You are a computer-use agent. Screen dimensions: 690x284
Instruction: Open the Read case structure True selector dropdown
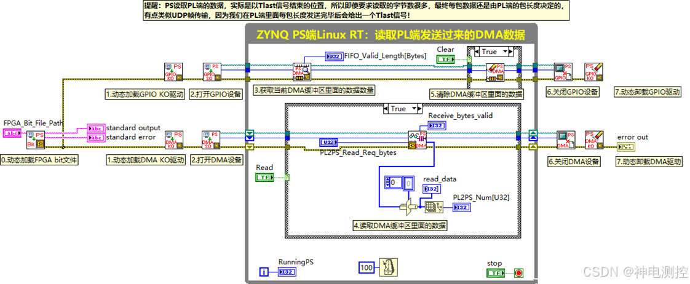click(414, 108)
